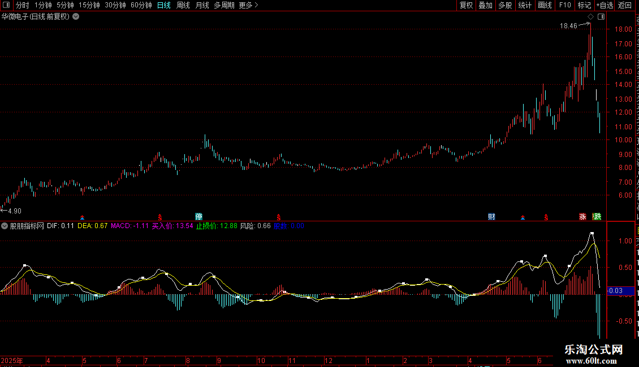Click the 停 trading-halt marker icon
This screenshot has width=639, height=367.
click(198, 216)
